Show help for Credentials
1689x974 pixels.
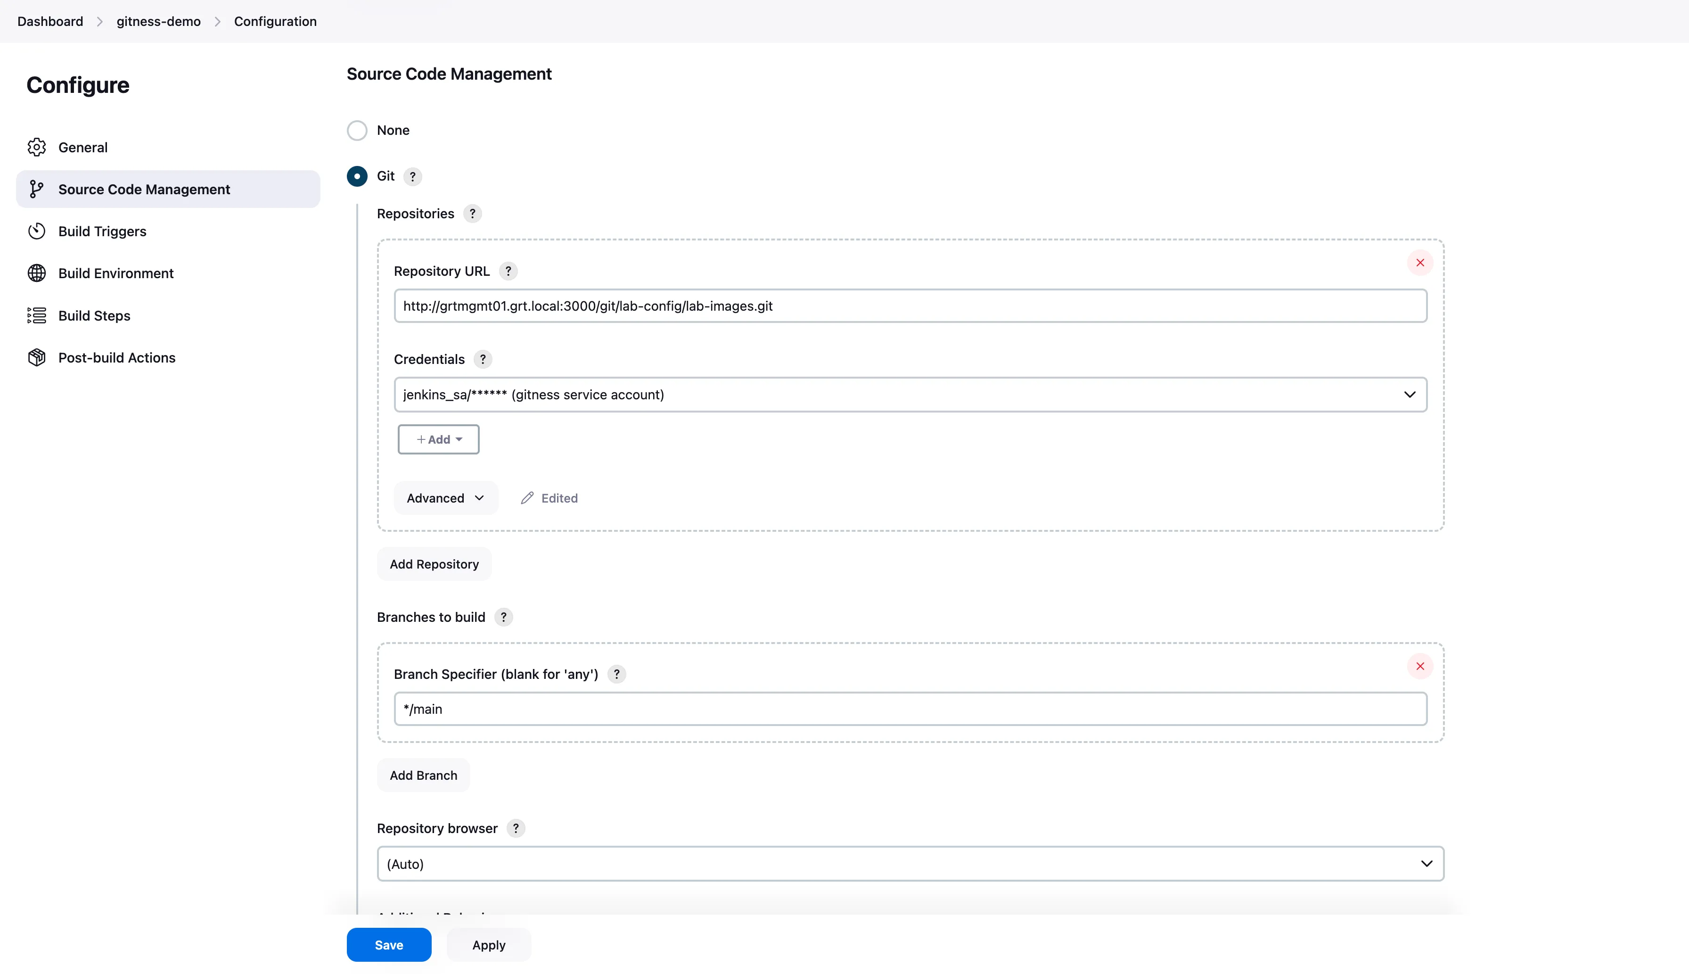click(483, 359)
